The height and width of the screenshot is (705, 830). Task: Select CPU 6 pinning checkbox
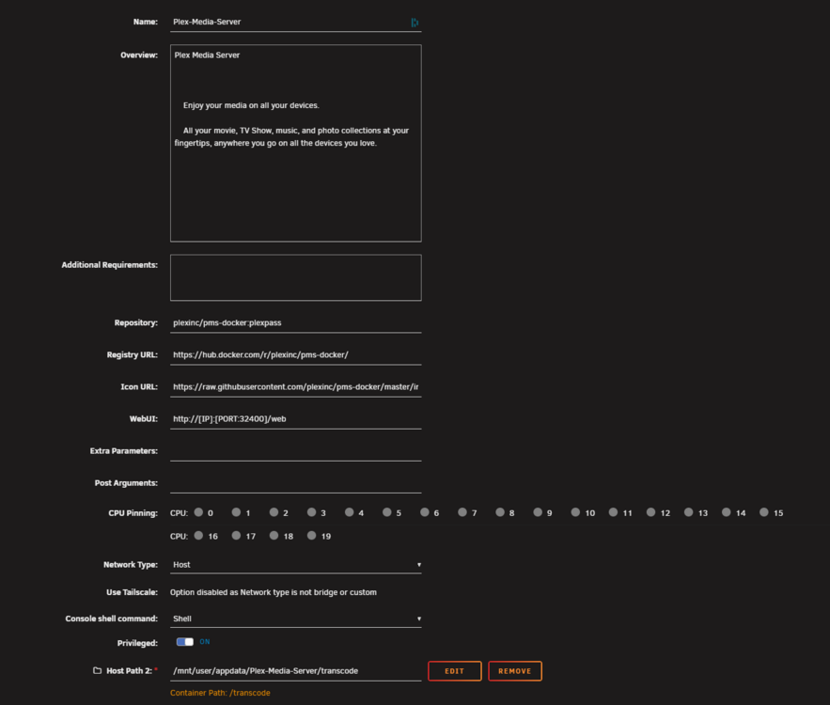tap(425, 512)
